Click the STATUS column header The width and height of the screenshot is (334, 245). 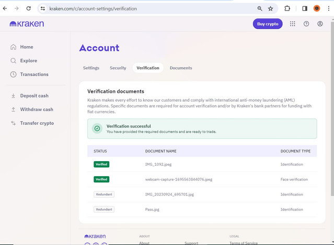(x=100, y=151)
